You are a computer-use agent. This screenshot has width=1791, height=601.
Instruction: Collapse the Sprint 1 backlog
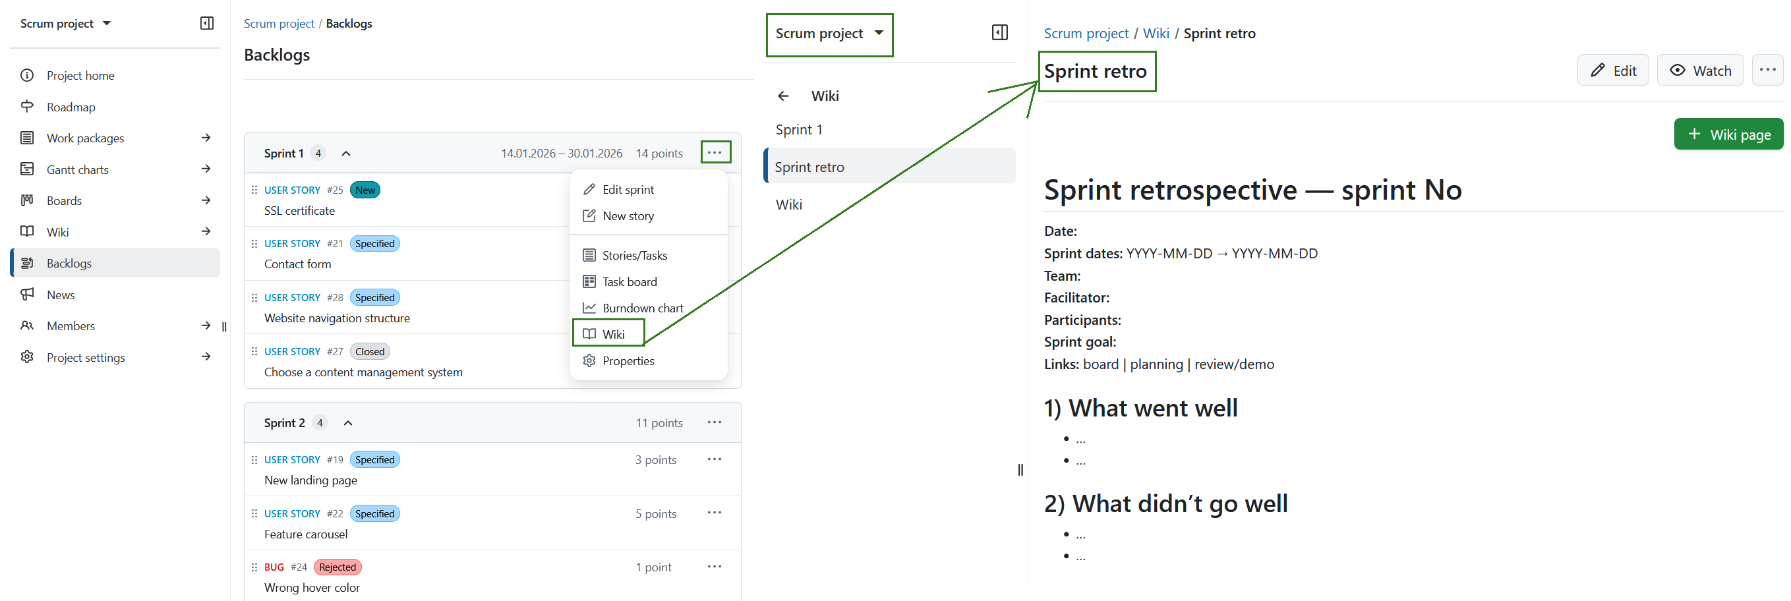coord(345,153)
